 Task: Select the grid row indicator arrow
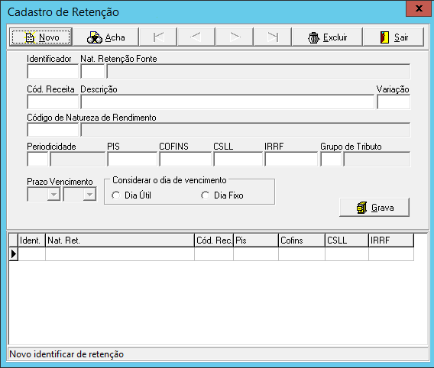coord(14,253)
